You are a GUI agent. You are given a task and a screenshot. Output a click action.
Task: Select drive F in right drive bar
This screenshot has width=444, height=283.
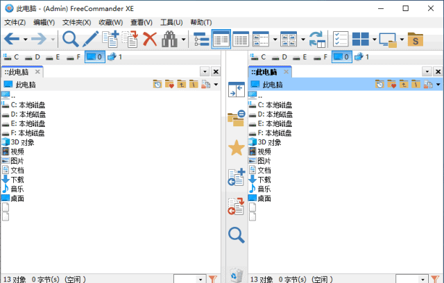coord(321,57)
